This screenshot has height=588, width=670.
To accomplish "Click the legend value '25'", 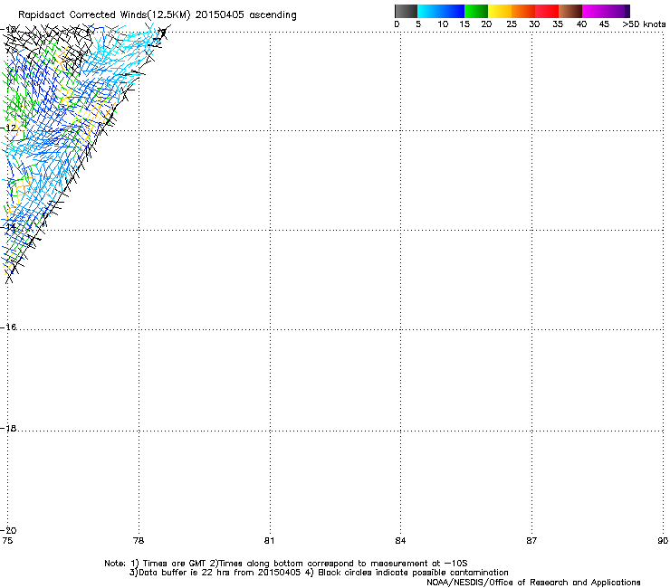I will coord(512,24).
